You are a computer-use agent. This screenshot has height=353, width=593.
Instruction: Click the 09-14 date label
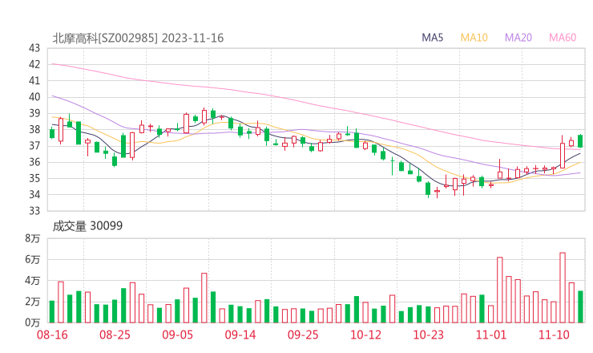(240, 335)
